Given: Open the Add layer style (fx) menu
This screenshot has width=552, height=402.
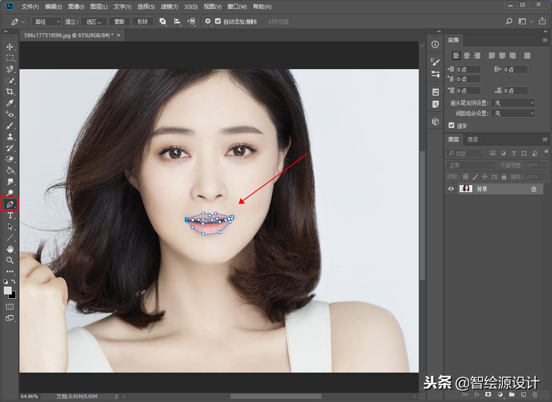Looking at the screenshot, I should tap(477, 394).
